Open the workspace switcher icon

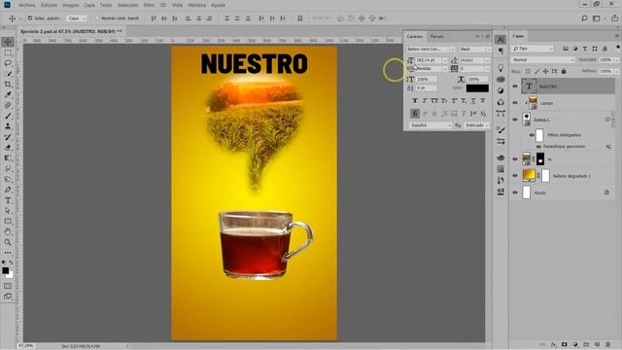[596, 18]
